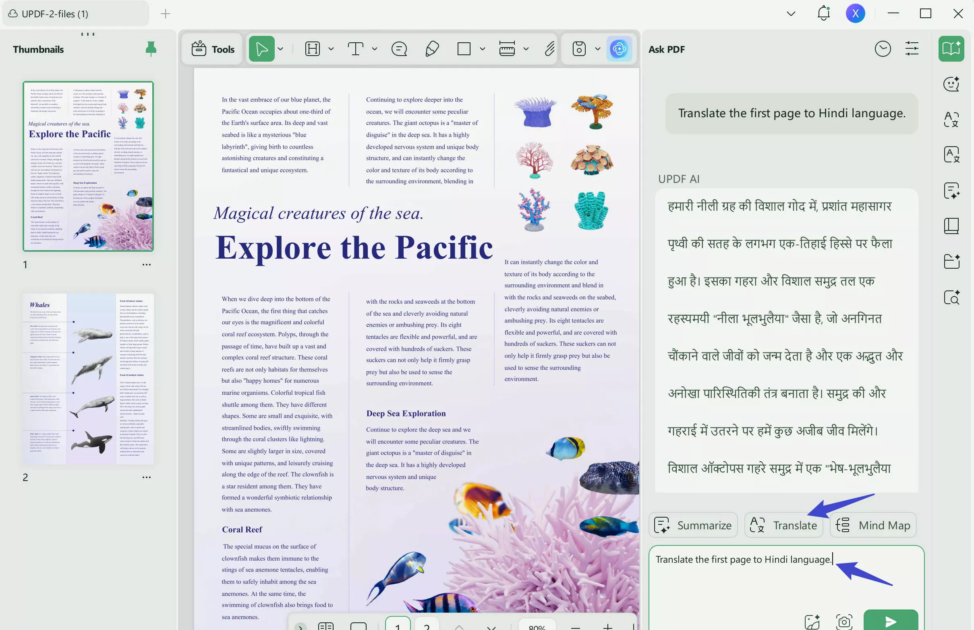Expand the Highlight tool options dropdown

331,49
